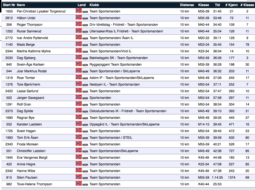The width and height of the screenshot is (255, 190).
Task: Click the flag icon in Joar Markhus Rodal's row
Action: coord(79,71)
